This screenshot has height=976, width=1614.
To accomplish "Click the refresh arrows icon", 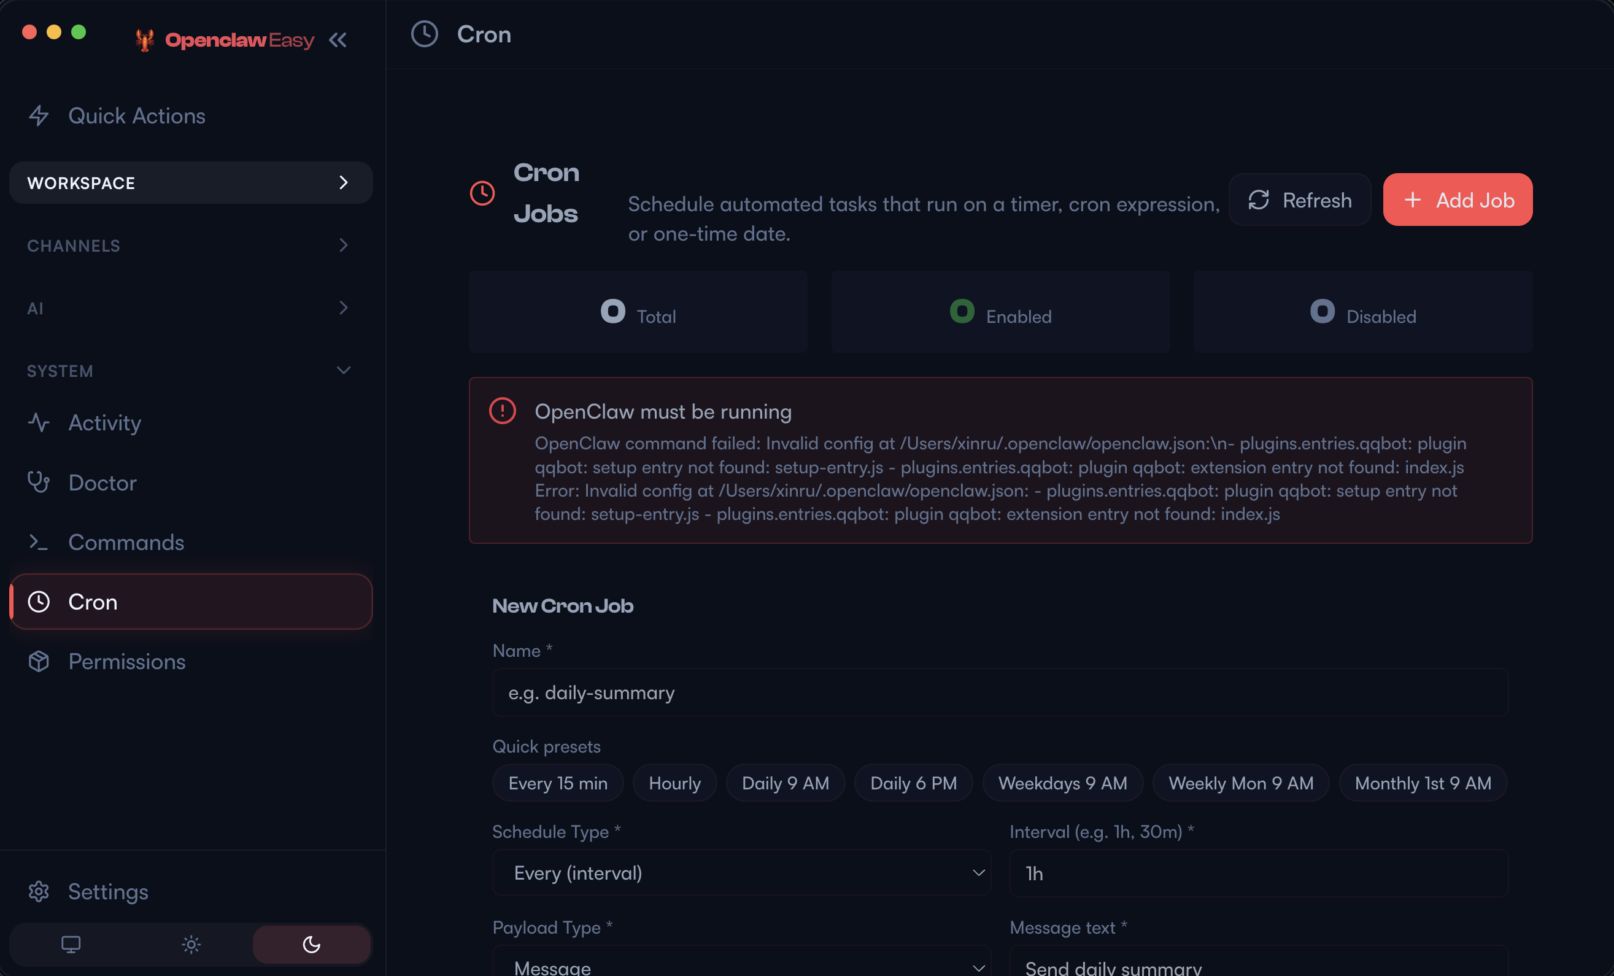I will pyautogui.click(x=1258, y=199).
